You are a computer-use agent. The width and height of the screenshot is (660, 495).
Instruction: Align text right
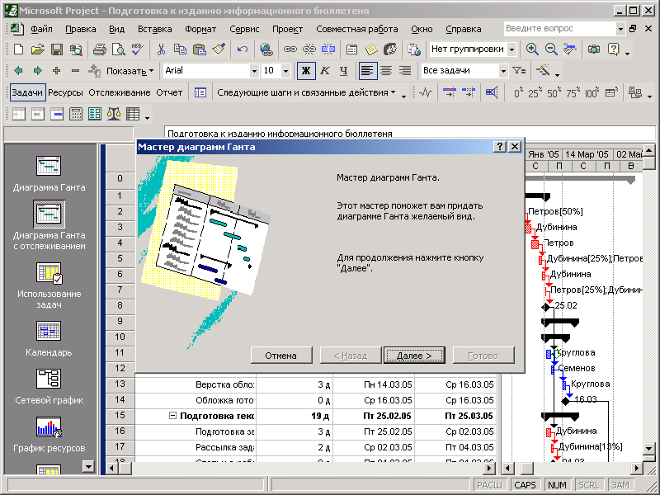pos(405,71)
